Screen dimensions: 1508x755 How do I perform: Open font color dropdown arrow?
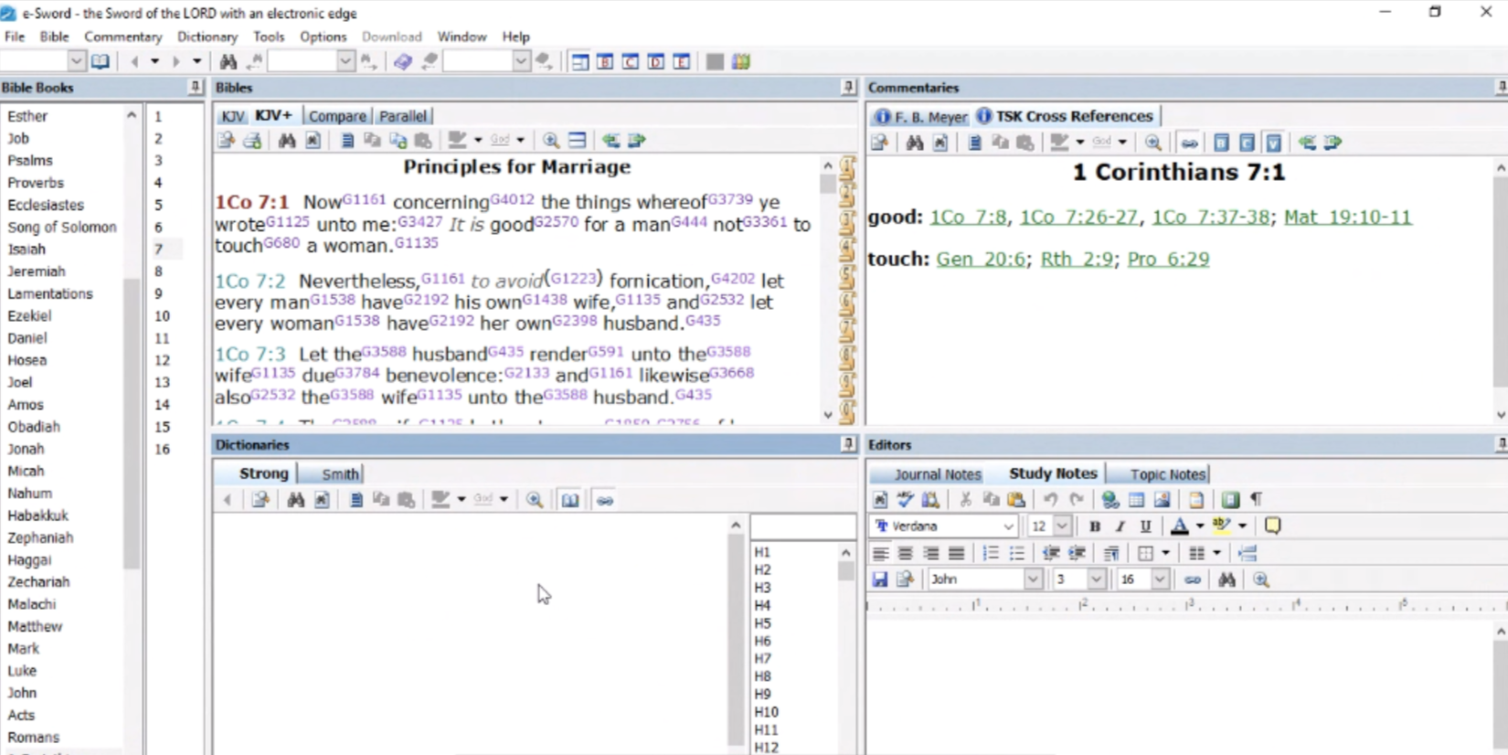coord(1200,526)
